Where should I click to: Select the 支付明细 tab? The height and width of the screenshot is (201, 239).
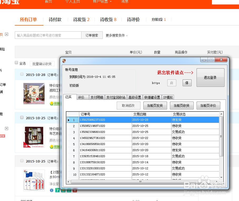[x=97, y=97]
